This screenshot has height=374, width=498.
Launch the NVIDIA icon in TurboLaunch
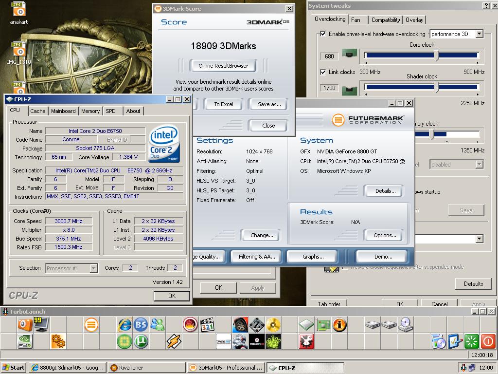point(25,341)
